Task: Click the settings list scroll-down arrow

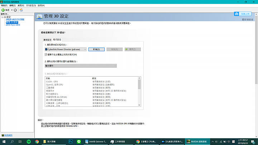Action: point(139,105)
